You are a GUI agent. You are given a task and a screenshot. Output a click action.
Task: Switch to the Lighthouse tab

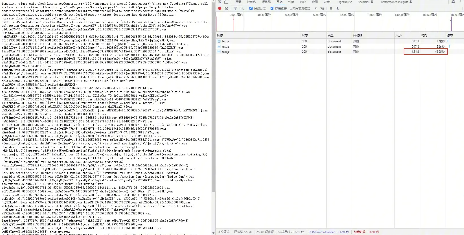345,2
